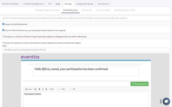172x107 pixels.
Task: Go to Email de refus subtab
Action: click(87, 10)
